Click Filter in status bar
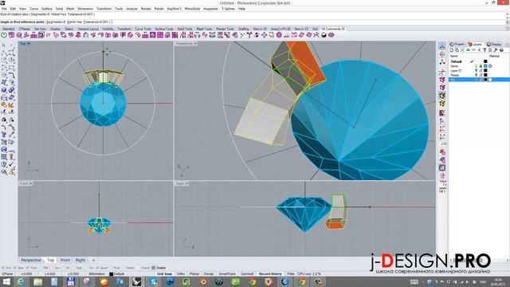Screen dimensions: 510x287 291,274
